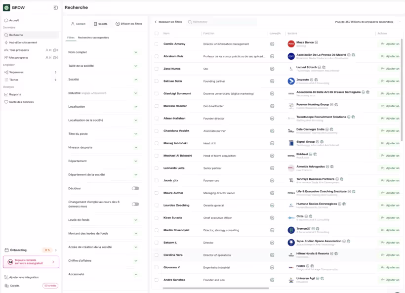This screenshot has height=293, width=405.
Task: Open LinkedIn icon for Gianluigi Bonanomi
Action: click(x=272, y=93)
